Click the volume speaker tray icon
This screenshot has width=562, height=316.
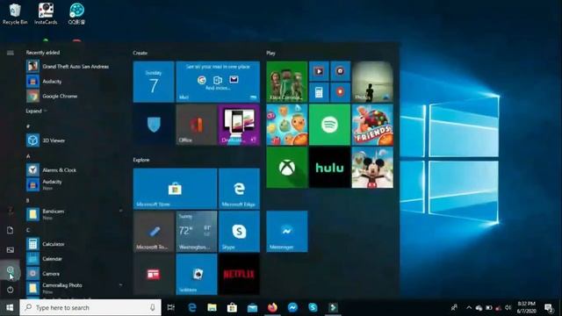coord(508,307)
